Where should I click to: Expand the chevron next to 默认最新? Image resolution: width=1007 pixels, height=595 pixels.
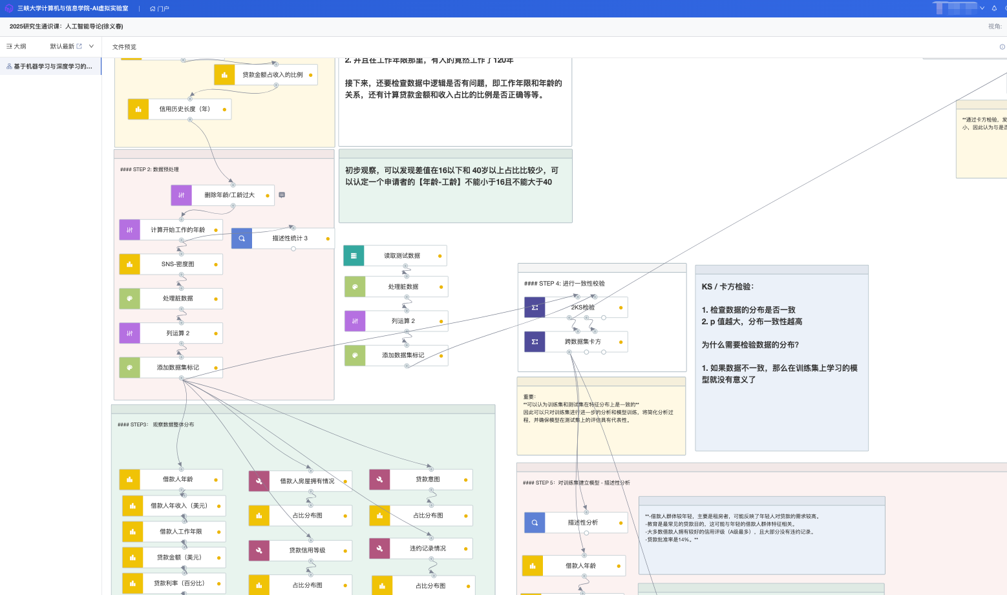(91, 47)
